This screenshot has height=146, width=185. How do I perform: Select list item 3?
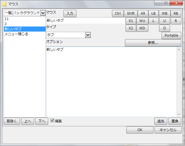[x=25, y=24]
